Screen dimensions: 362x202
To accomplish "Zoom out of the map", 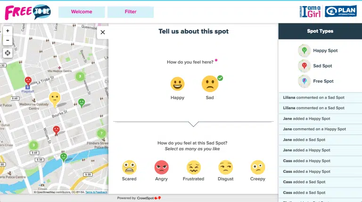I will coord(8,40).
